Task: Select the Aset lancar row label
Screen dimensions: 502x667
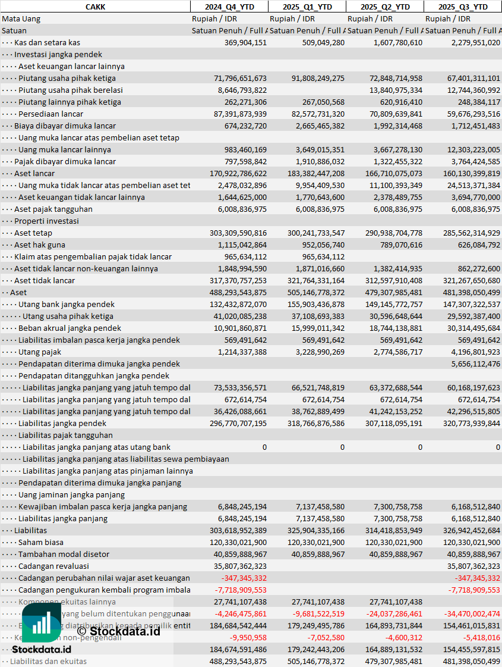Action: click(x=34, y=173)
